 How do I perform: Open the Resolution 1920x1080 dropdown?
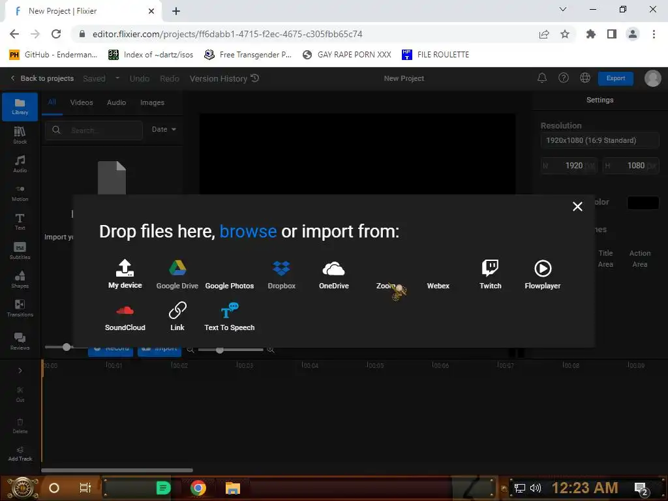point(600,141)
